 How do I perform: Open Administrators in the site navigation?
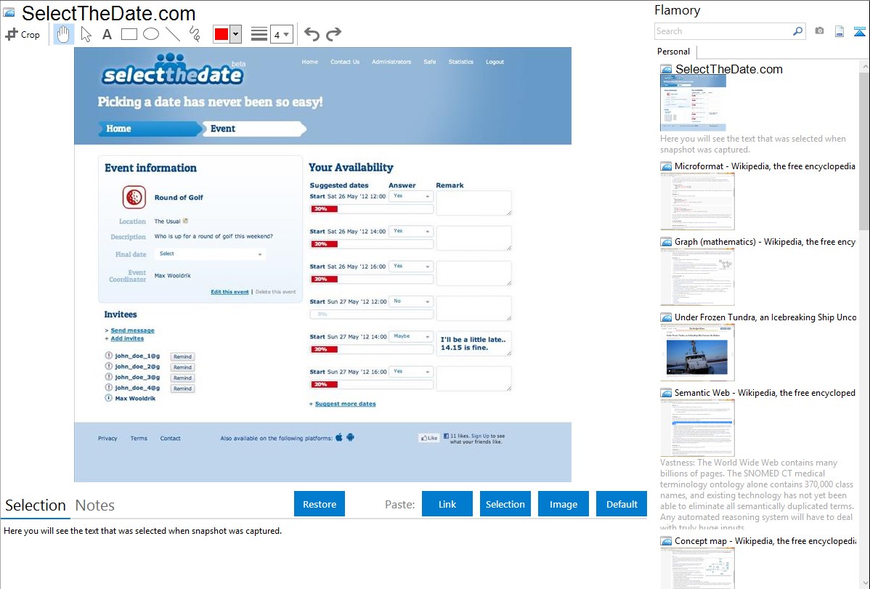pyautogui.click(x=391, y=62)
